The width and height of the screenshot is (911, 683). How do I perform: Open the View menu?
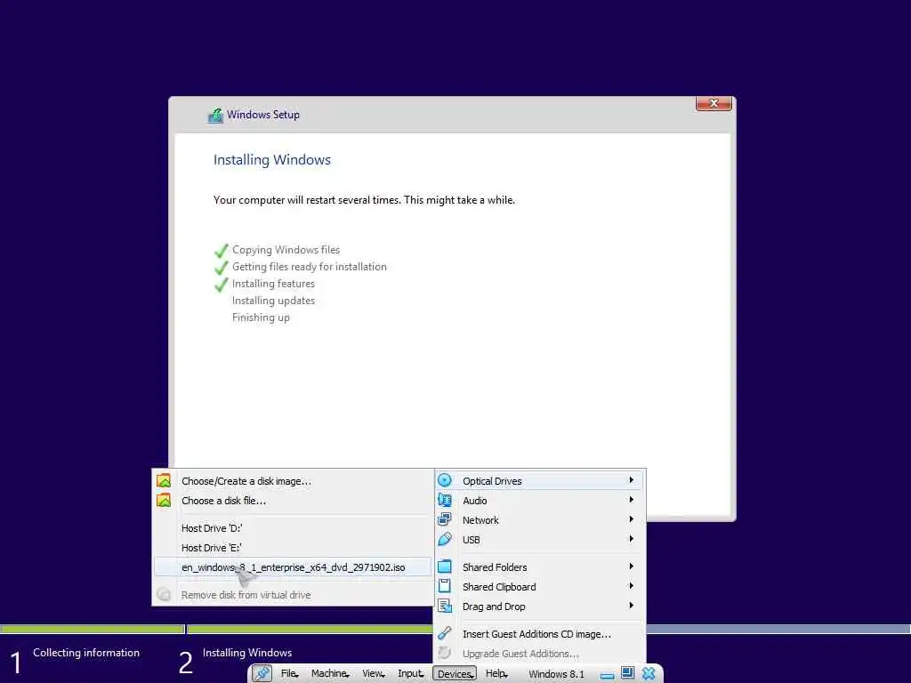point(373,674)
